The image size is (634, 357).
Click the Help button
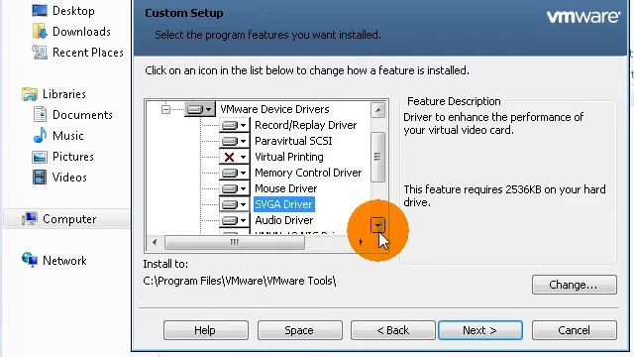[x=206, y=330]
